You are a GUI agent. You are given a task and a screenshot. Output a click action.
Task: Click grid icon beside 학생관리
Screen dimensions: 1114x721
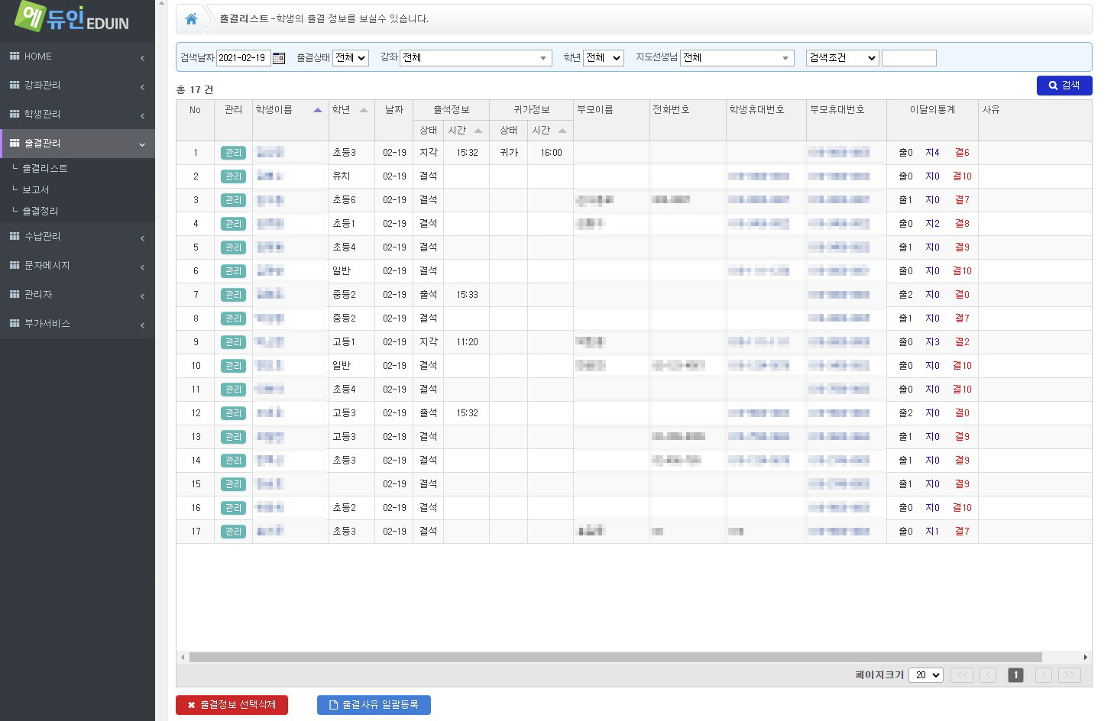coord(15,114)
